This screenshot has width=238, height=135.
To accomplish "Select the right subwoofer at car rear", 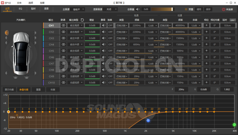I will [x=27, y=77].
